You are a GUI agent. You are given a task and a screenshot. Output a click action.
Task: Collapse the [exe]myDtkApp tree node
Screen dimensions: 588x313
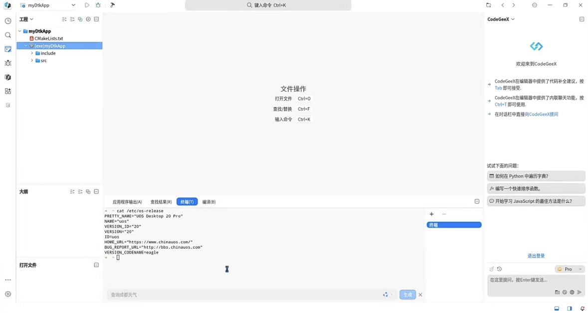[x=25, y=46]
